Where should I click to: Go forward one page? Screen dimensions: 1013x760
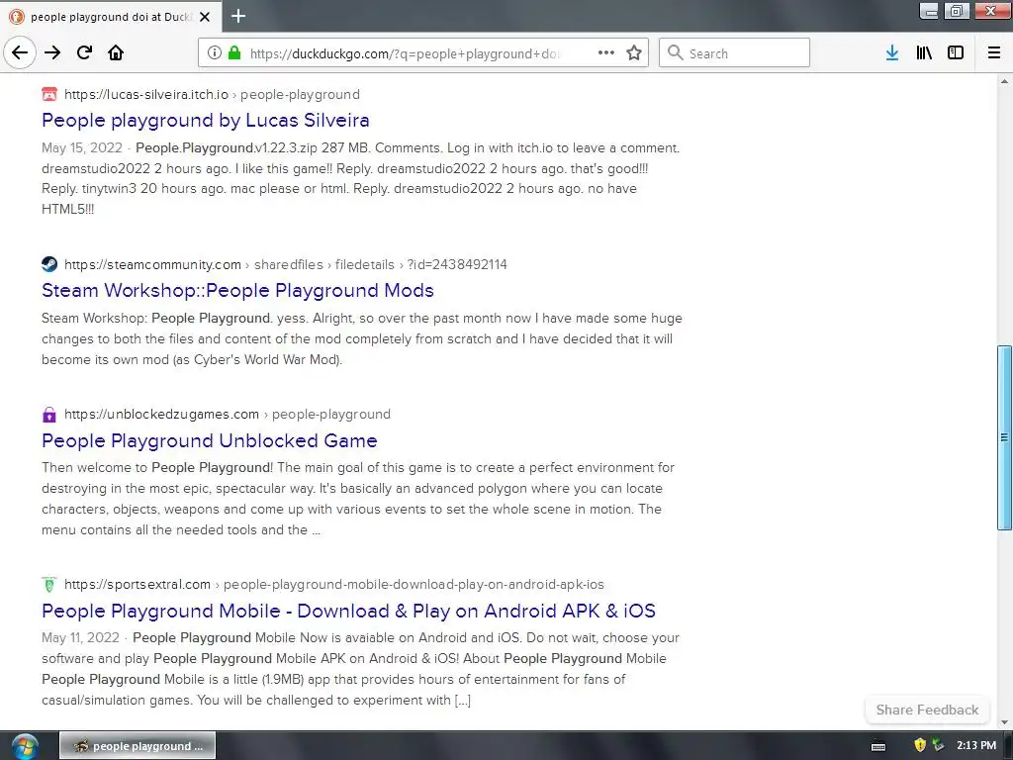(x=52, y=53)
